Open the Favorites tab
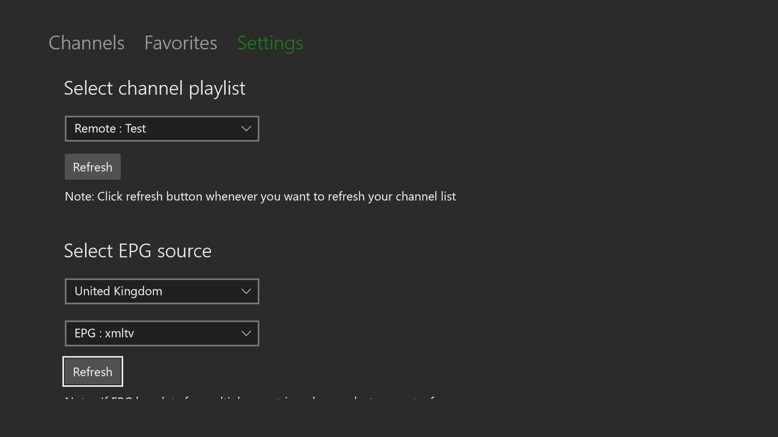Screen dimensions: 778x437 181,43
